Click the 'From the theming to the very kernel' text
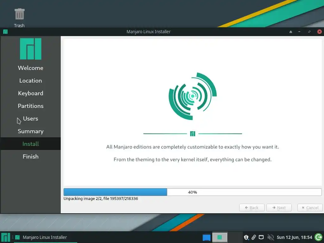 pyautogui.click(x=193, y=159)
